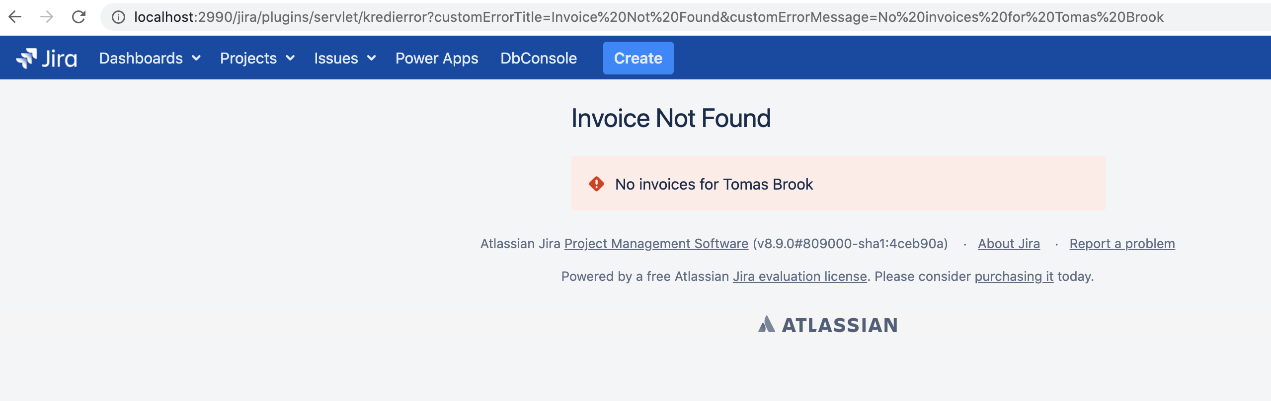Click the purchasing it link
The image size is (1271, 401).
tap(1014, 276)
